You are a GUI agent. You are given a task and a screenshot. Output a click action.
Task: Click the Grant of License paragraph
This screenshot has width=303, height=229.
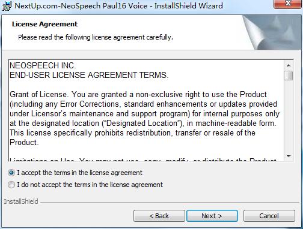(x=144, y=118)
